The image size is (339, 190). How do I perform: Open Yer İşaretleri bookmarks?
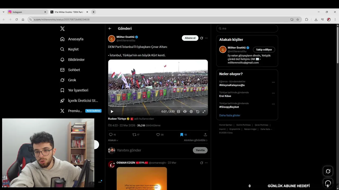click(x=74, y=90)
